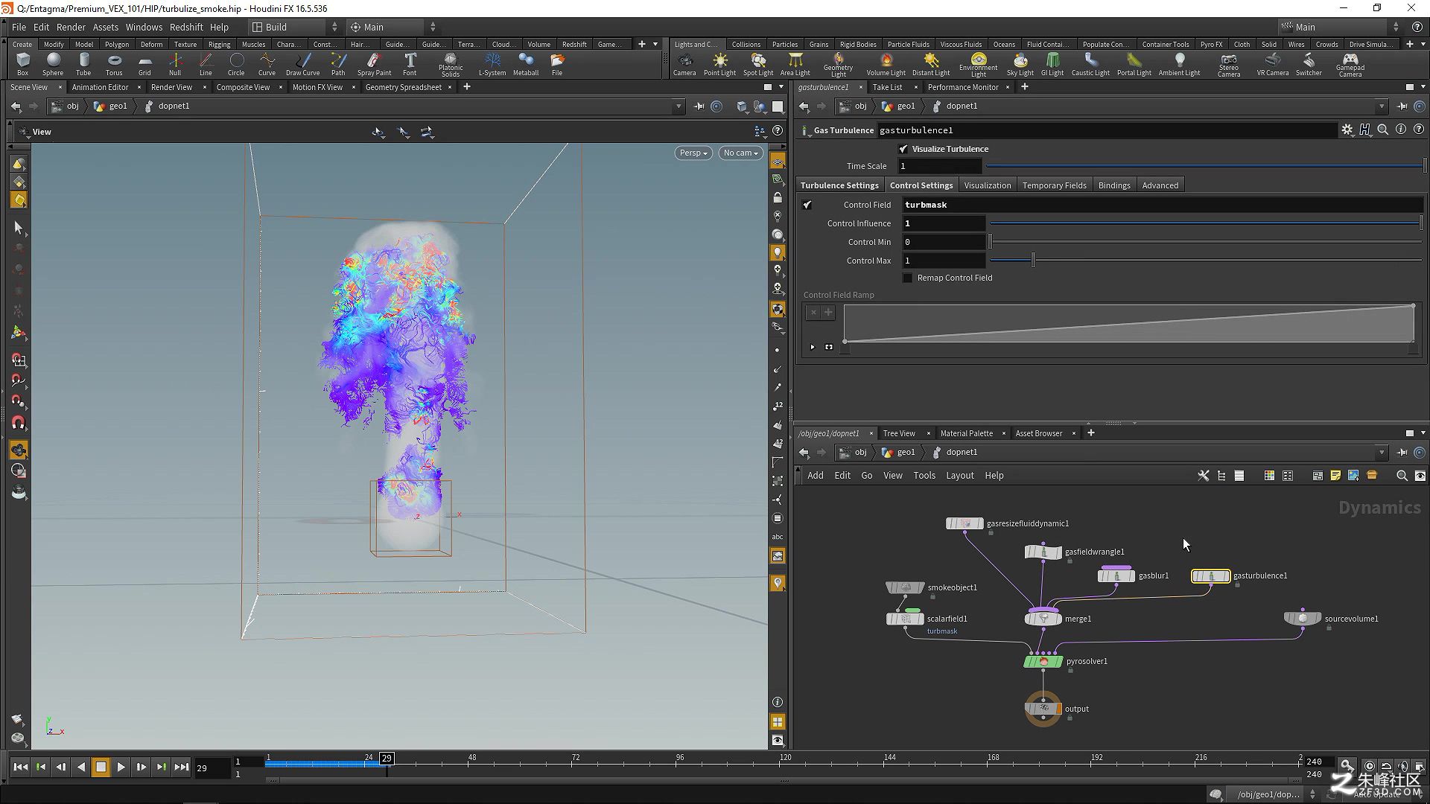This screenshot has width=1430, height=804.
Task: Switch to Turbulence Settings tab
Action: [839, 185]
